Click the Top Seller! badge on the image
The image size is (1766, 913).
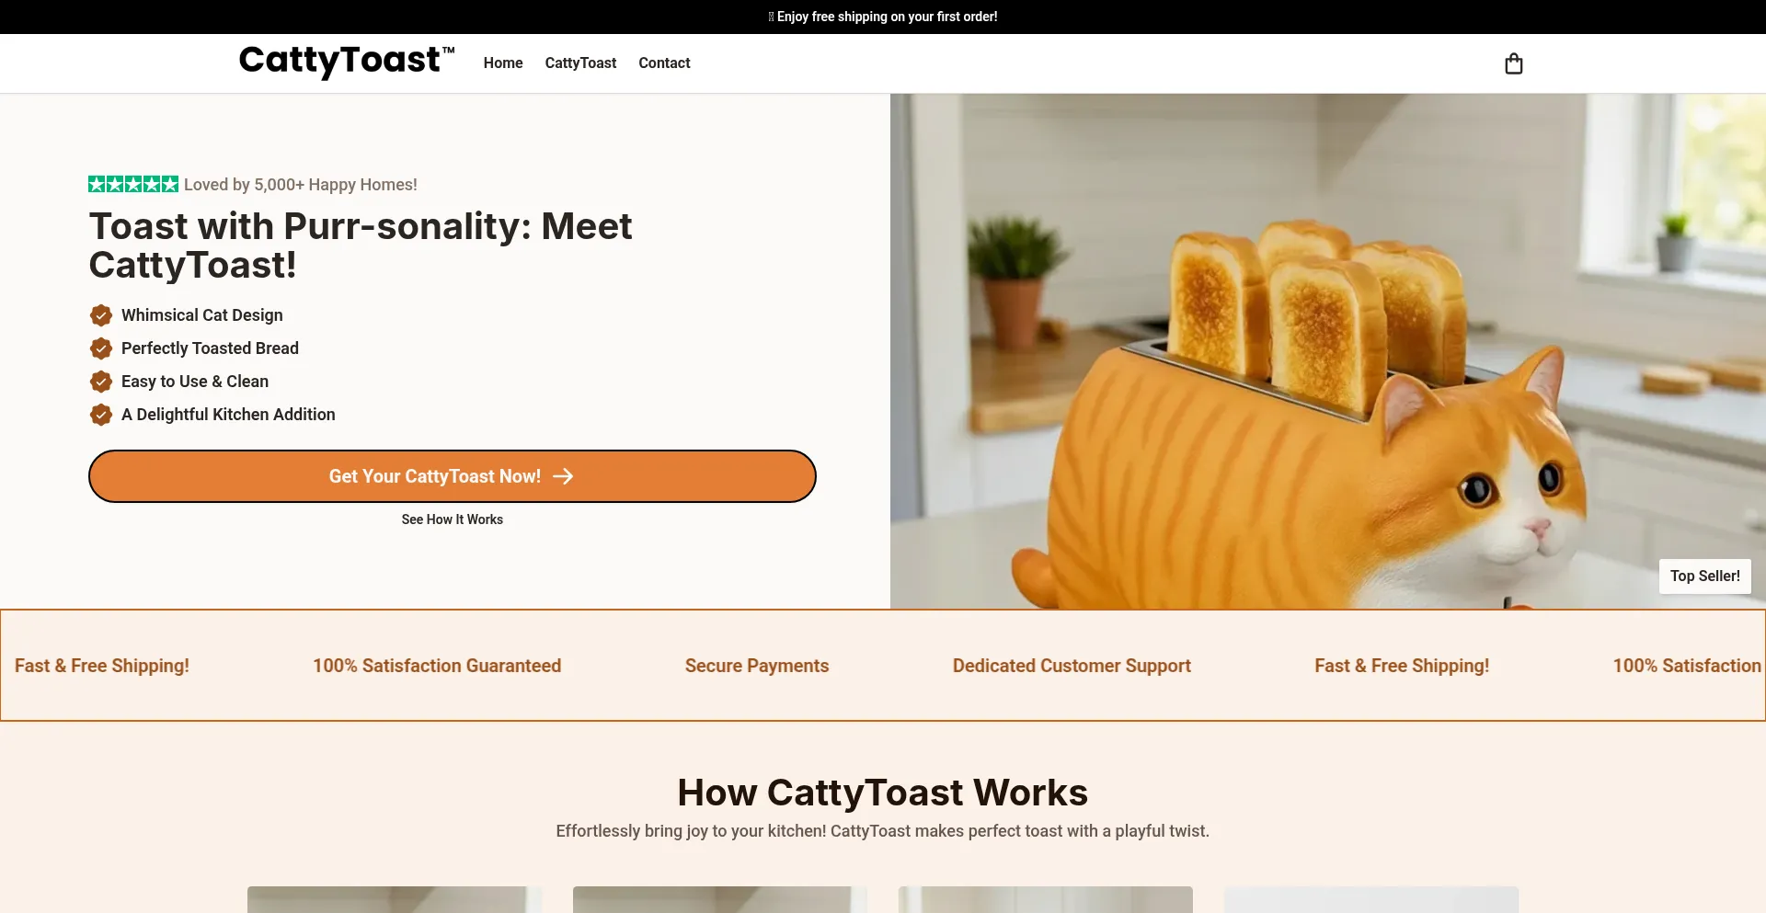click(1704, 576)
